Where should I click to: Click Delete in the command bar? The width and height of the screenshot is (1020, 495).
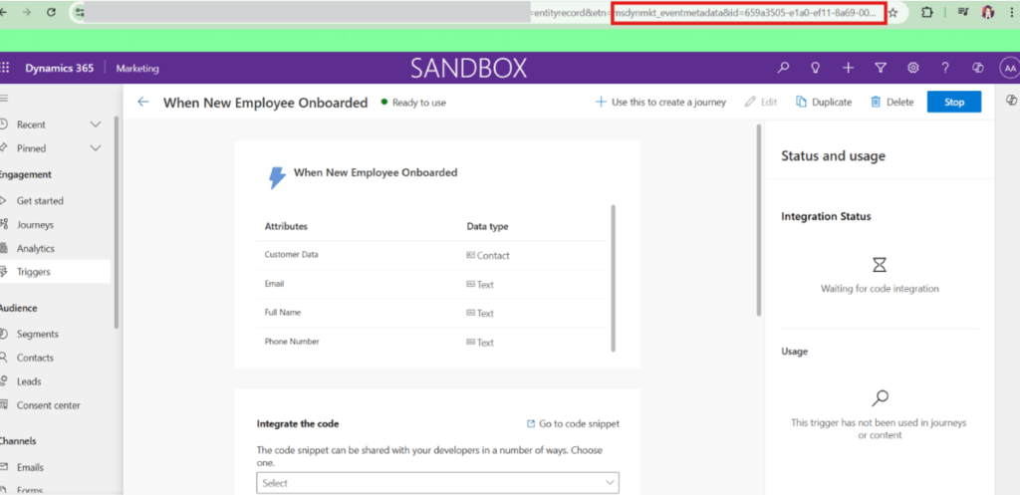click(x=892, y=102)
